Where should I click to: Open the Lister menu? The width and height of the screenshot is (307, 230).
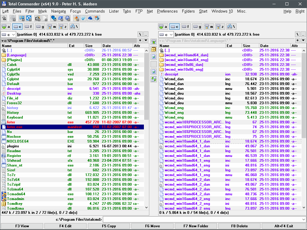[x=114, y=11]
